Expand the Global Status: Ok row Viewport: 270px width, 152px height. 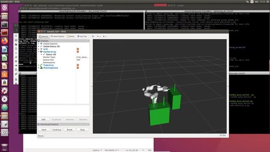coord(38,46)
